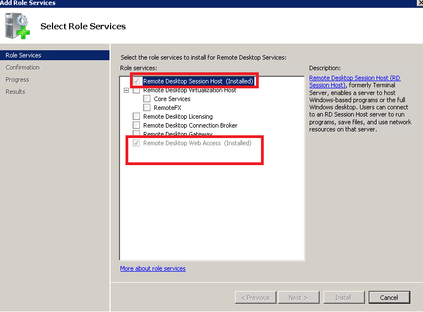Click the Select Role Services heading
Viewport: 423px width, 312px height.
click(83, 26)
